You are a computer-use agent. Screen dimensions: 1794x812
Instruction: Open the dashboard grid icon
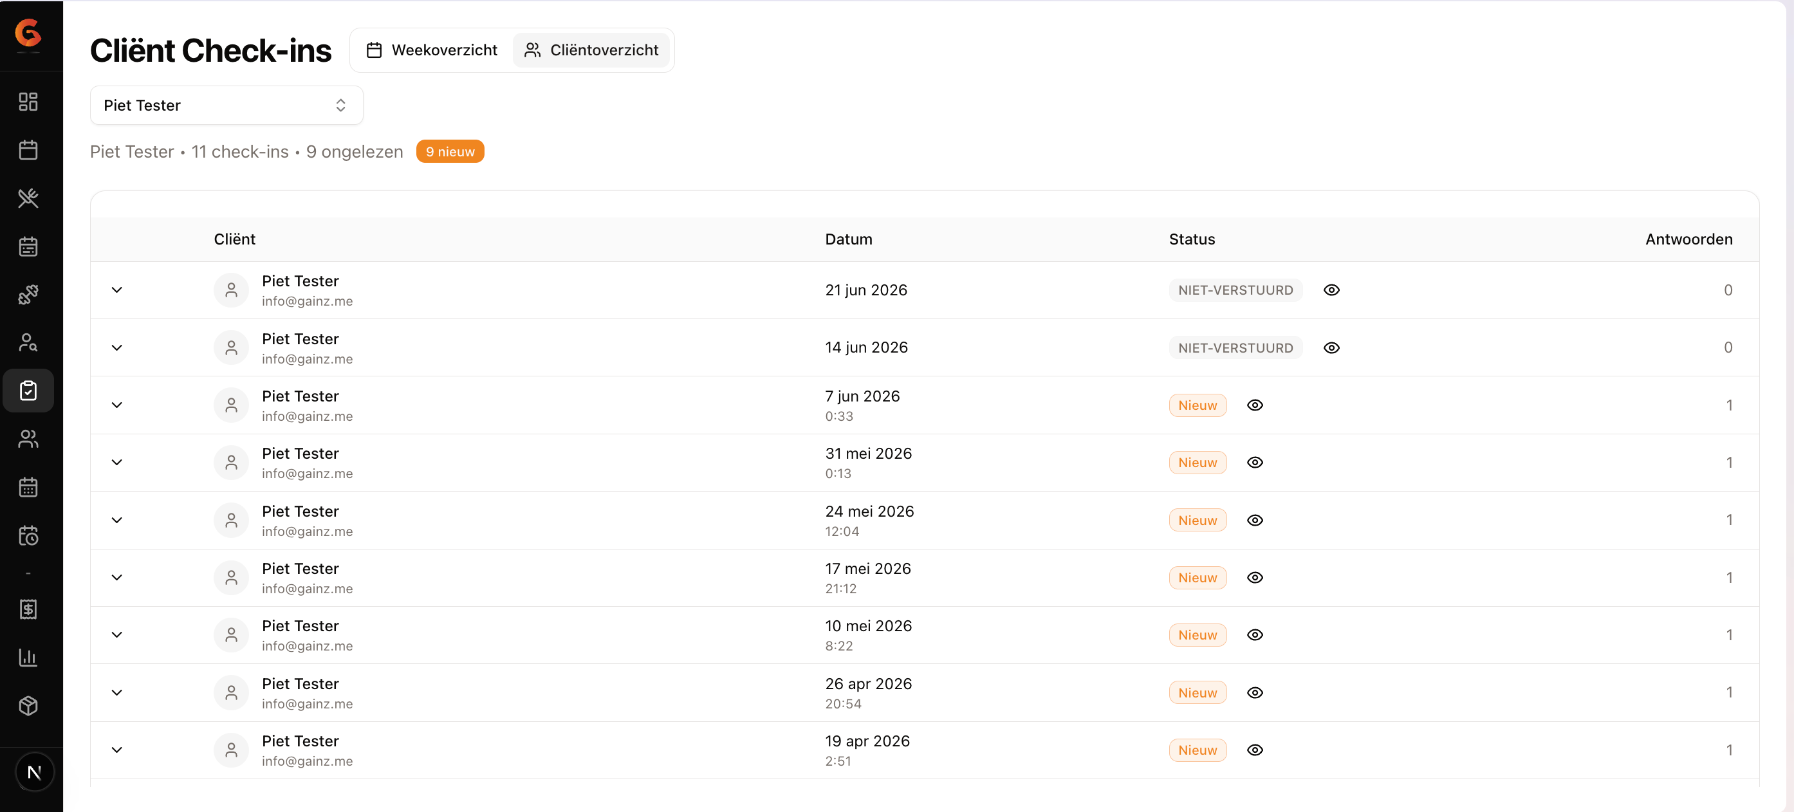(x=28, y=102)
